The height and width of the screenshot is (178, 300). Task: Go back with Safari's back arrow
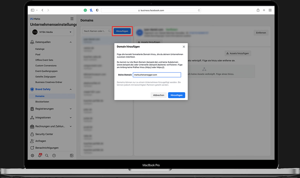tap(42, 10)
